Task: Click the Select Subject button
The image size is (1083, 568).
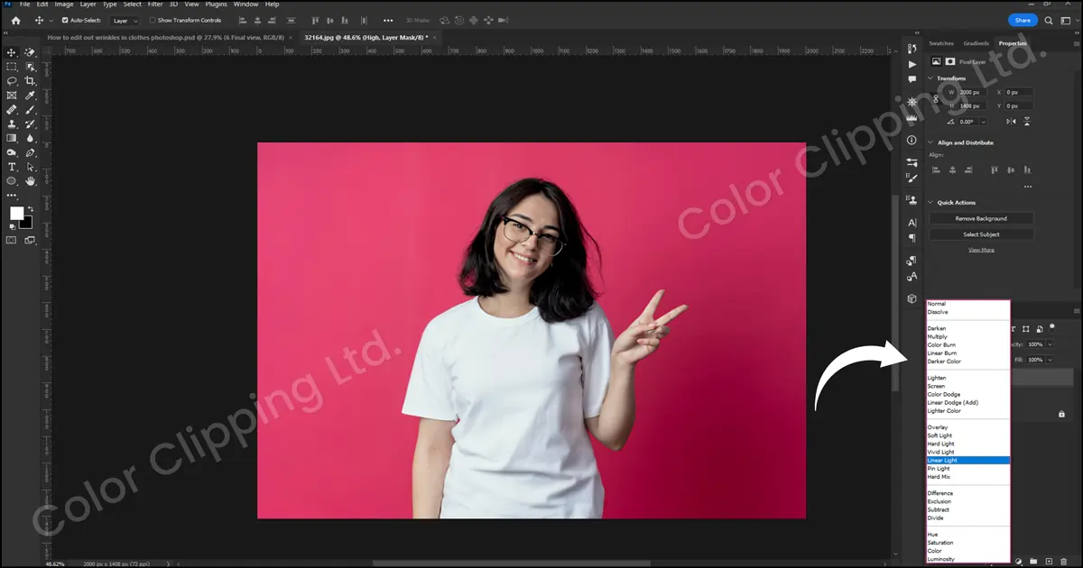Action: click(x=981, y=234)
